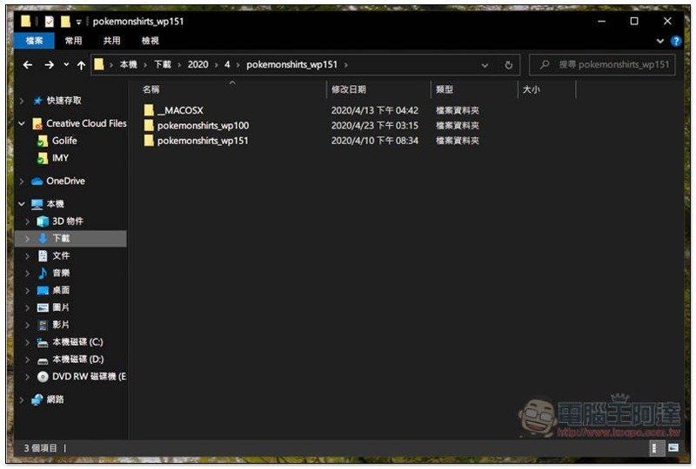Click the New Folder quick access icon
Screen dimensions: 696x469
[x=66, y=21]
